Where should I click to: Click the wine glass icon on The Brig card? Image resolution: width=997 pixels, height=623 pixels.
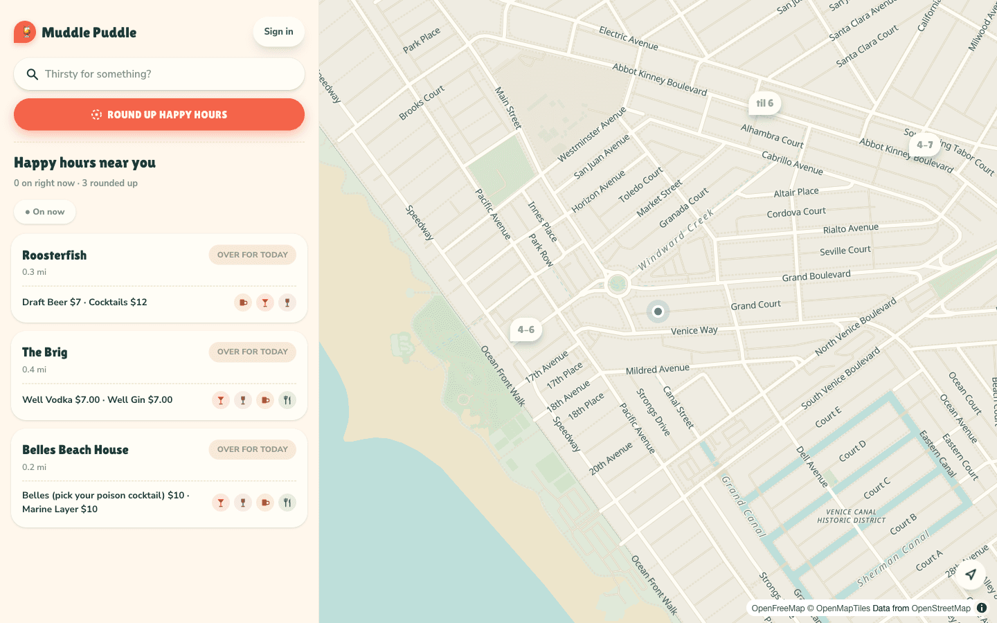[x=243, y=400]
